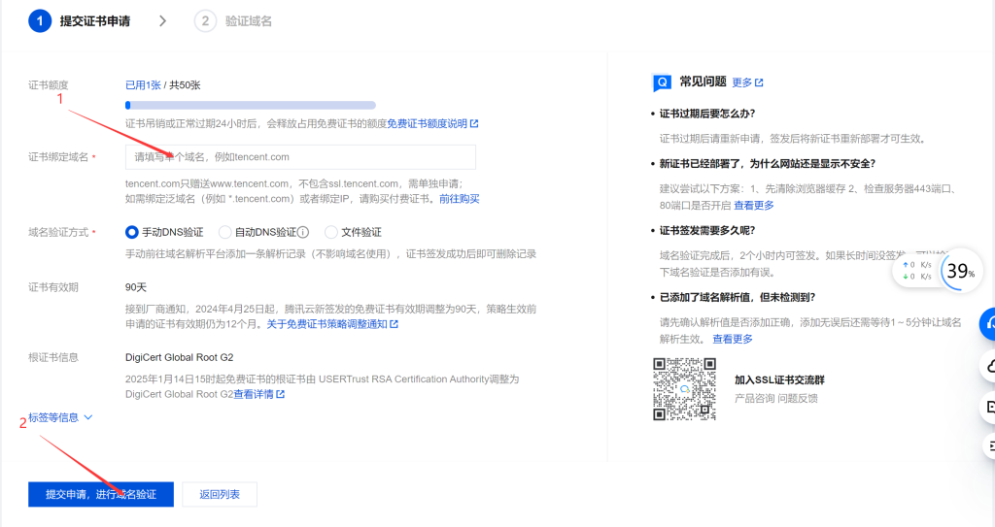
Task: Click the blue Q 常见问题 icon
Action: (x=662, y=82)
